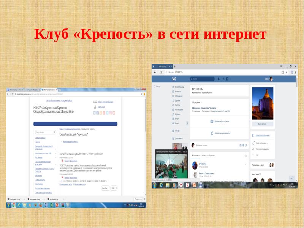Open the VK browser hamburger menu

281,66
